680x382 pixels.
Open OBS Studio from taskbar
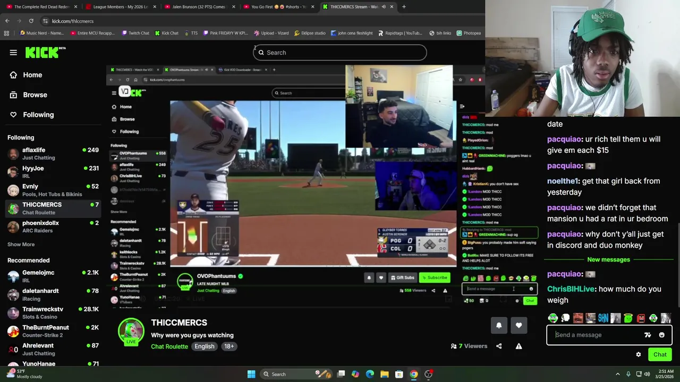point(428,374)
